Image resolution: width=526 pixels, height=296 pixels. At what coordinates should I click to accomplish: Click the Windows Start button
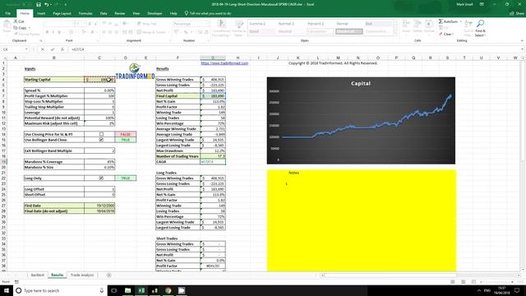coord(7,290)
